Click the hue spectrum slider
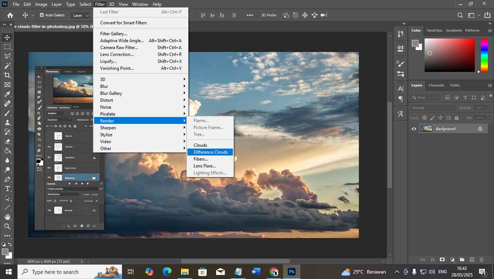This screenshot has height=279, width=494. click(x=484, y=55)
